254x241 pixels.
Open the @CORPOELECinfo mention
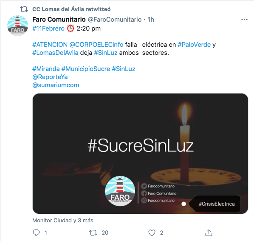(x=96, y=45)
